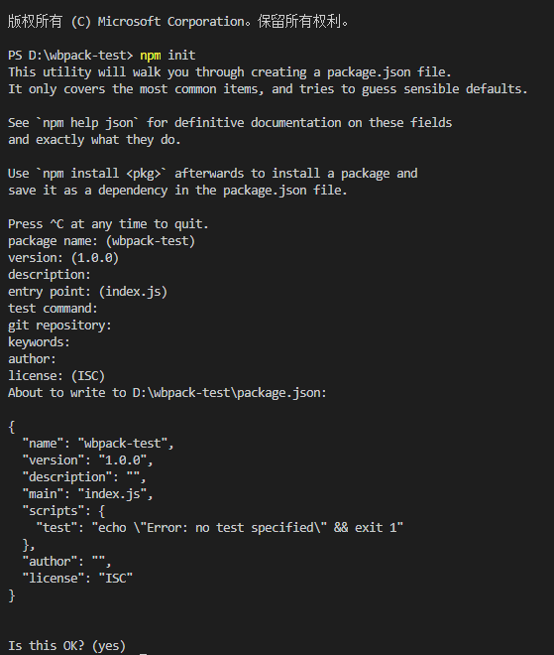Click the 'package name: (wbpack-test)' line
Screen dimensions: 554x655
click(101, 241)
